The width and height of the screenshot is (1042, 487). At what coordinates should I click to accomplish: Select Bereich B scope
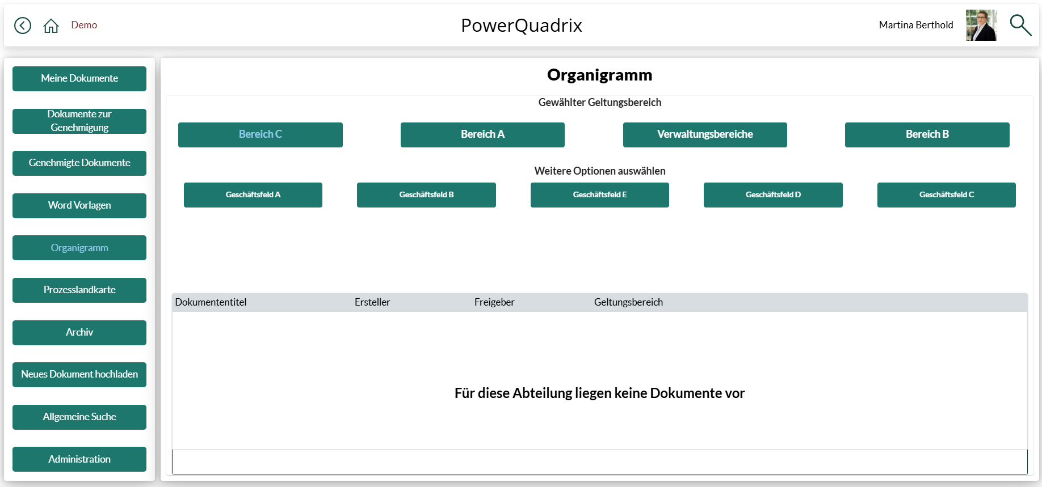[927, 135]
